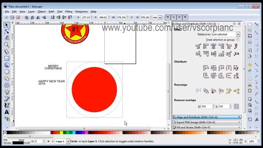This screenshot has height=148, width=263.
Task: Click Center on horizontal axis icon
Action: (214, 54)
